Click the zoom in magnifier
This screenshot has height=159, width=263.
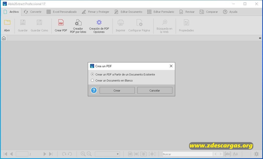tap(83, 154)
